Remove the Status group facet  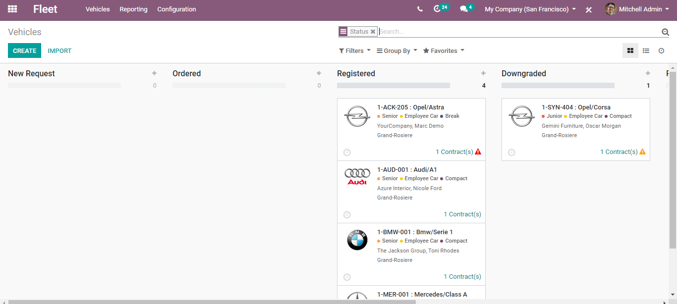pyautogui.click(x=373, y=32)
